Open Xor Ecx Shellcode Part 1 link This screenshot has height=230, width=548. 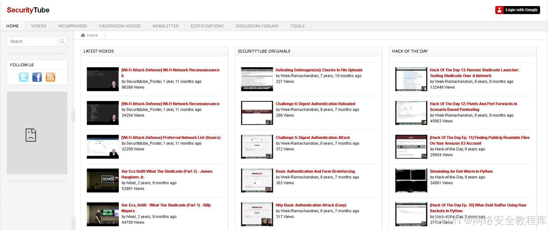(166, 208)
